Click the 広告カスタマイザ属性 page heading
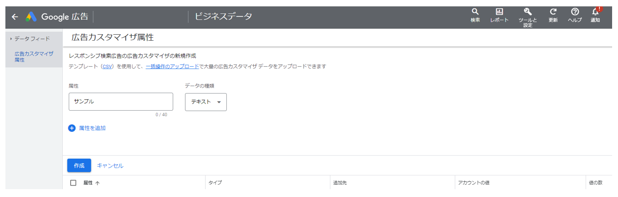Viewport: 618px width, 197px height. pos(112,37)
